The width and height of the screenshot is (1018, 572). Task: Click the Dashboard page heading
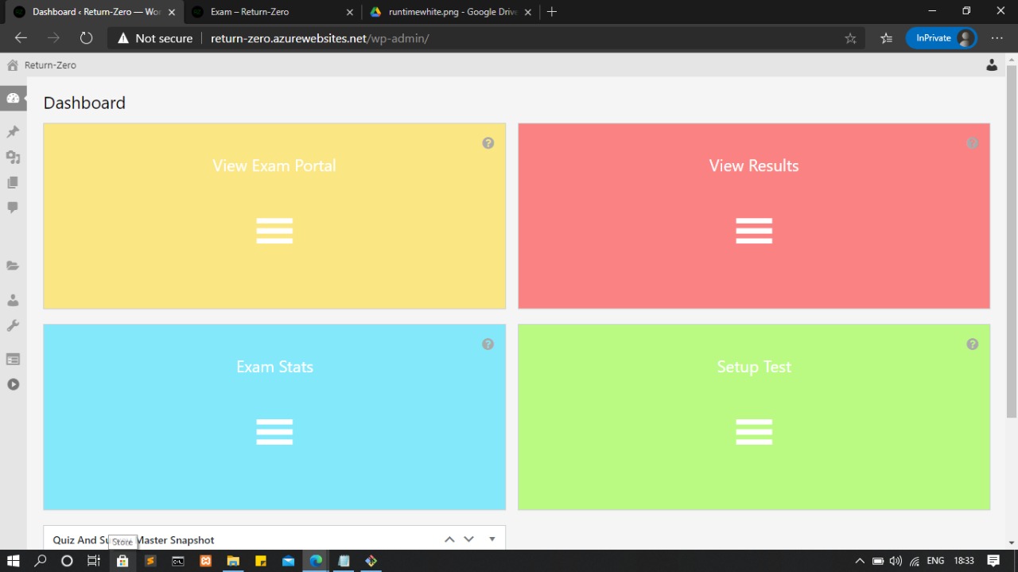click(84, 103)
